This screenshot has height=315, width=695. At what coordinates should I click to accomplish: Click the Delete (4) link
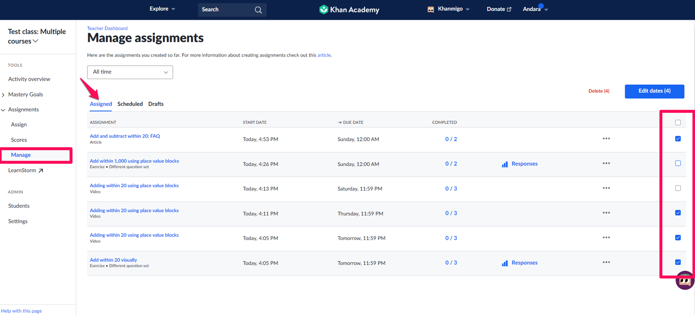[598, 91]
